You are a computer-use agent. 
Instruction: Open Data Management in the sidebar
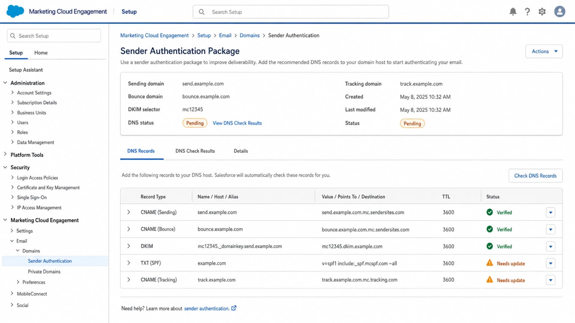pyautogui.click(x=35, y=143)
